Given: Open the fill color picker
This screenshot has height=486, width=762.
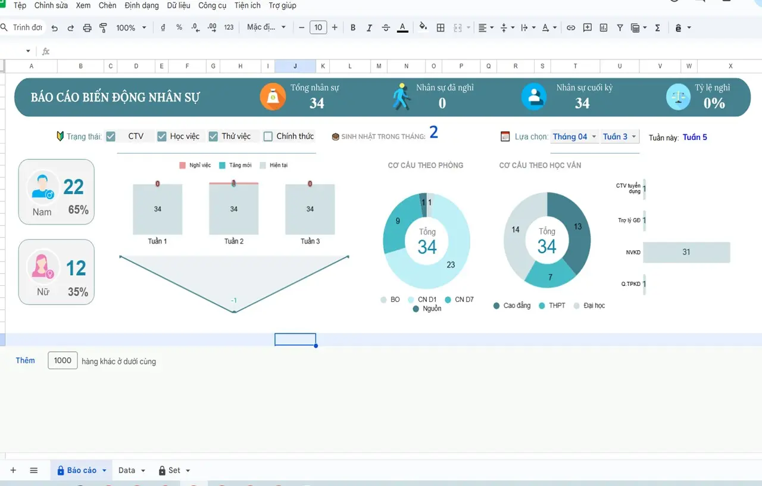Looking at the screenshot, I should pos(423,27).
